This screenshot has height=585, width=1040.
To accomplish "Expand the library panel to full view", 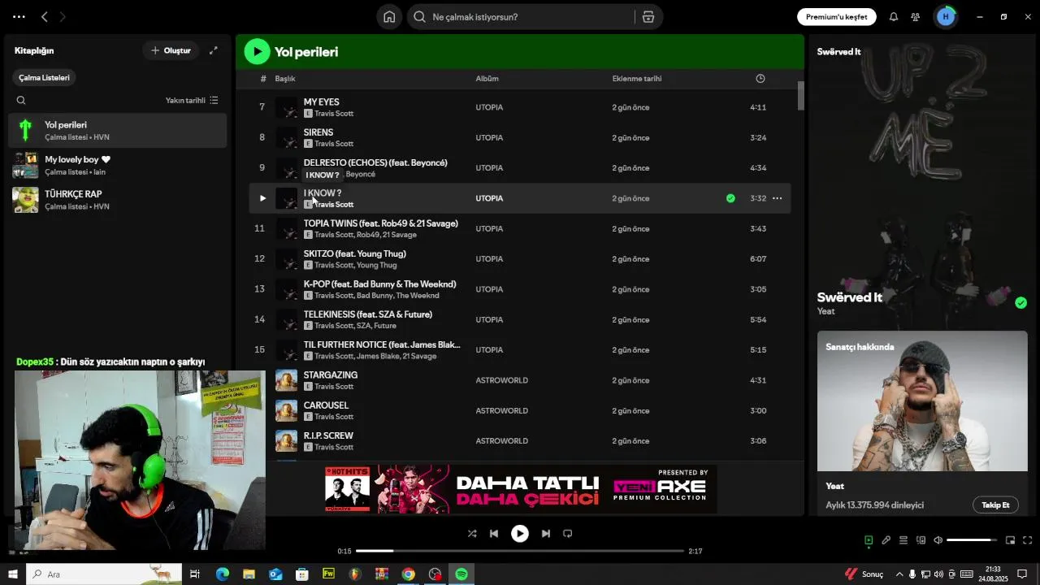I will tap(214, 50).
